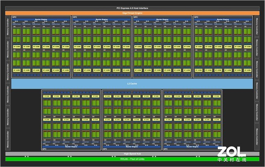Viewport: 265px width, 167px height.
Task: Click the first upper RT CORE in top-left GPC
Action: click(x=17, y=47)
